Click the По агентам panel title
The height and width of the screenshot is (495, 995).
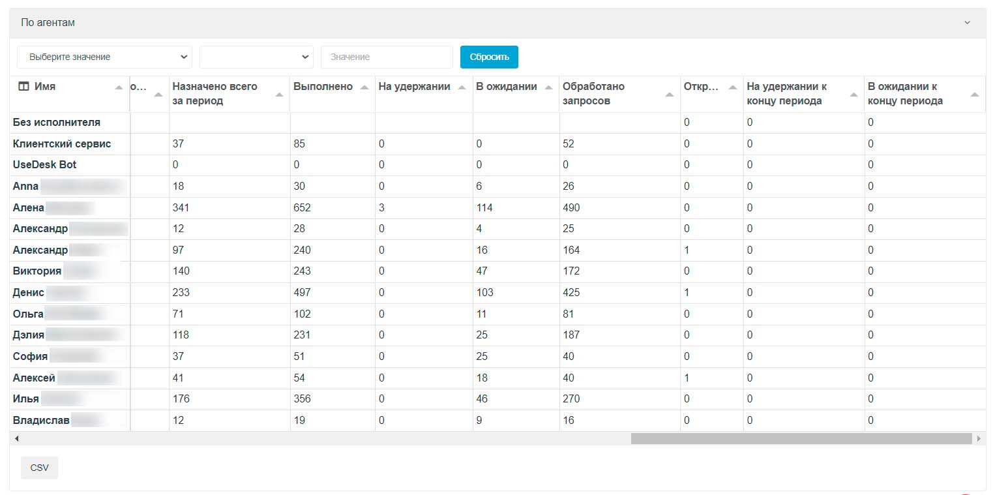[48, 23]
